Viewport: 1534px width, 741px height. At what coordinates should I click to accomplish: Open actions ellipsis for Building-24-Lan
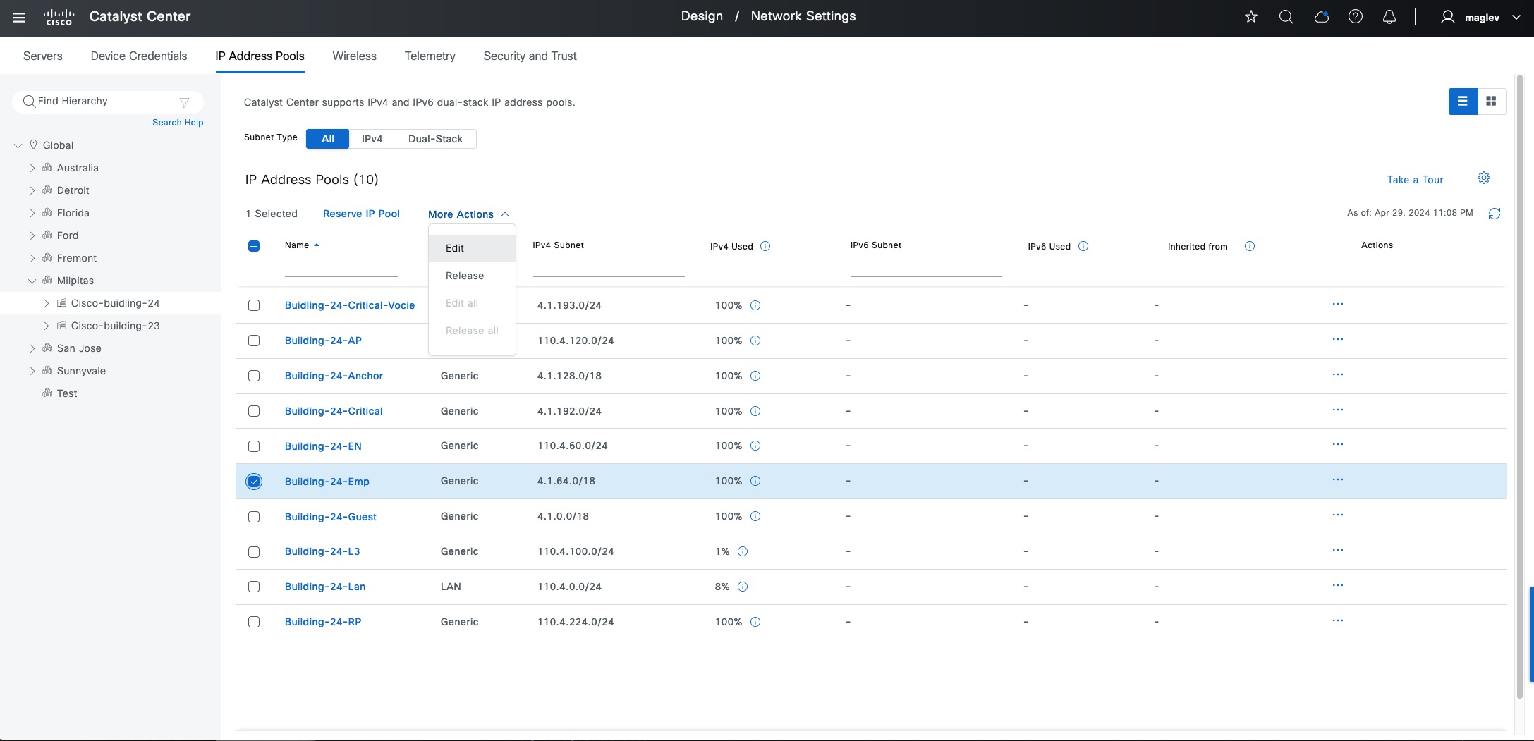click(1338, 586)
